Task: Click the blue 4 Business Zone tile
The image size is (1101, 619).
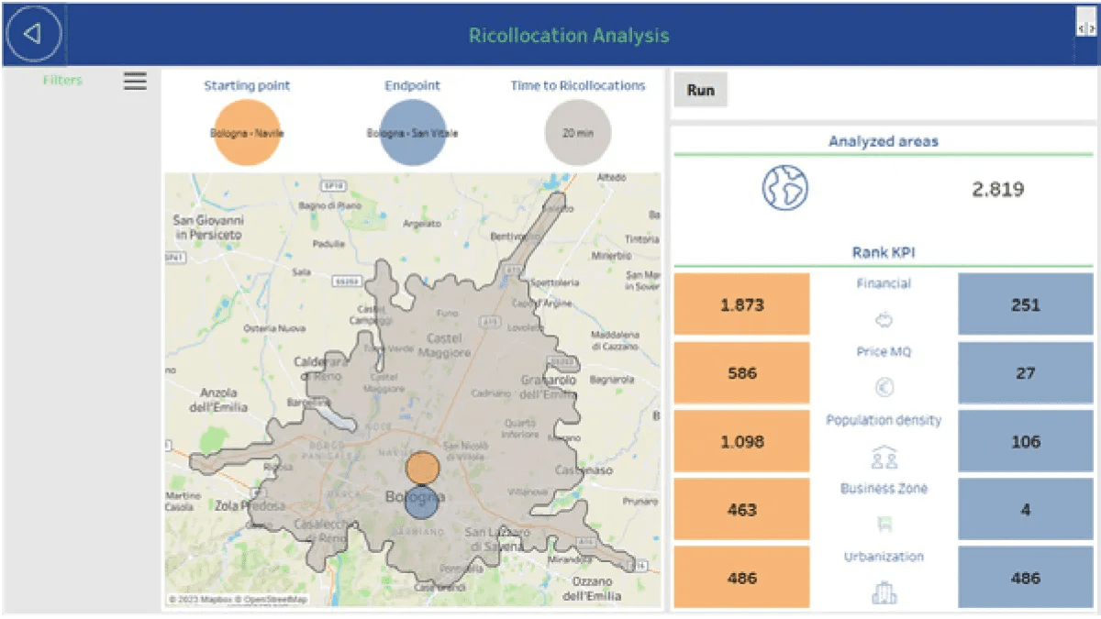Action: click(1026, 509)
